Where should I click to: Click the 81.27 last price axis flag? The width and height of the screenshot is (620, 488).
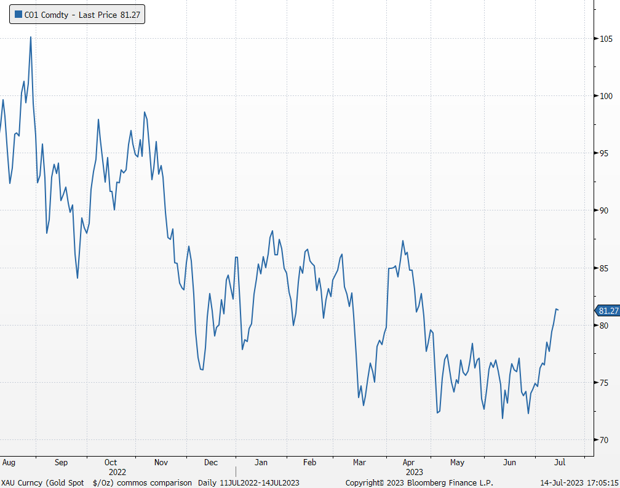(x=607, y=311)
